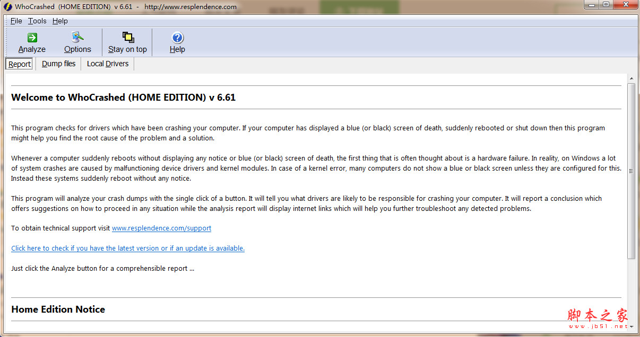
Task: Click the Welcome to WhoCrashed heading
Action: click(x=123, y=97)
